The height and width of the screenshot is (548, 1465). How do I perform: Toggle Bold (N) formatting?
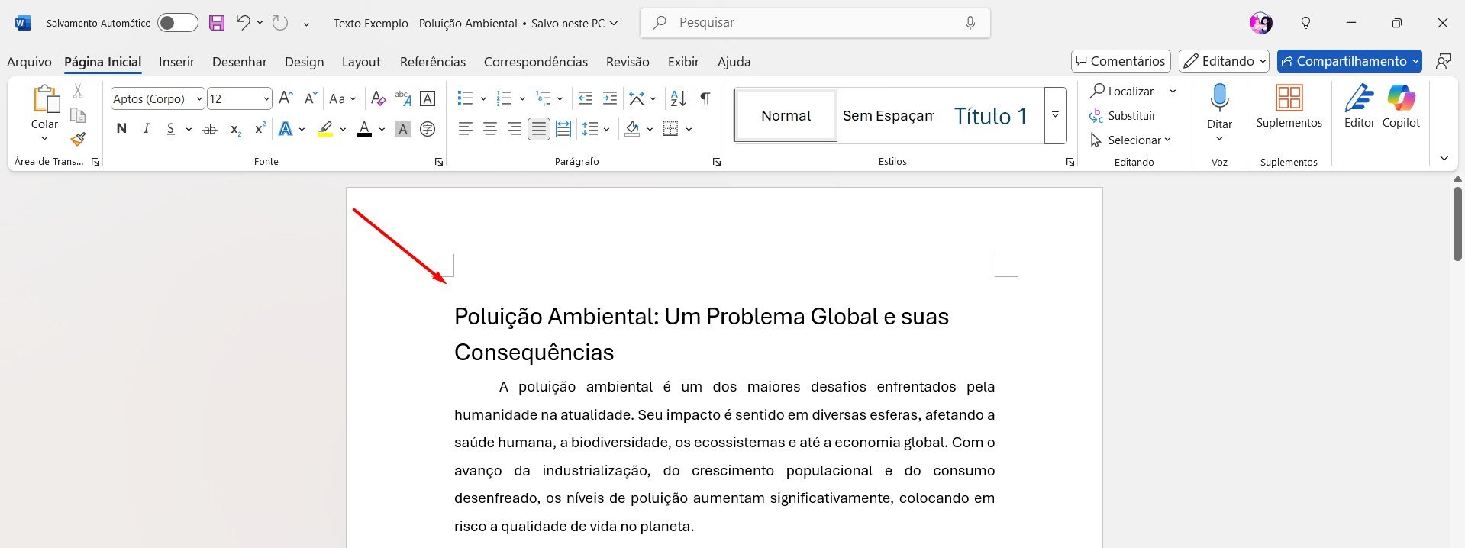(x=121, y=129)
